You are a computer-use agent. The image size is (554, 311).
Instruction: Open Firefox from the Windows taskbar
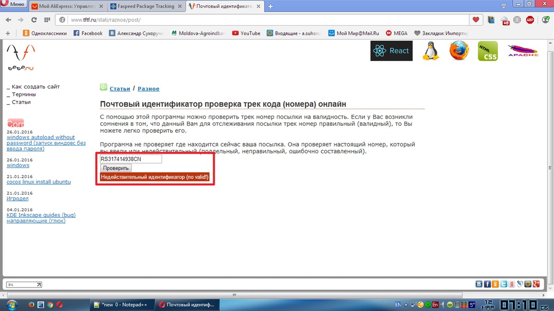[31, 305]
